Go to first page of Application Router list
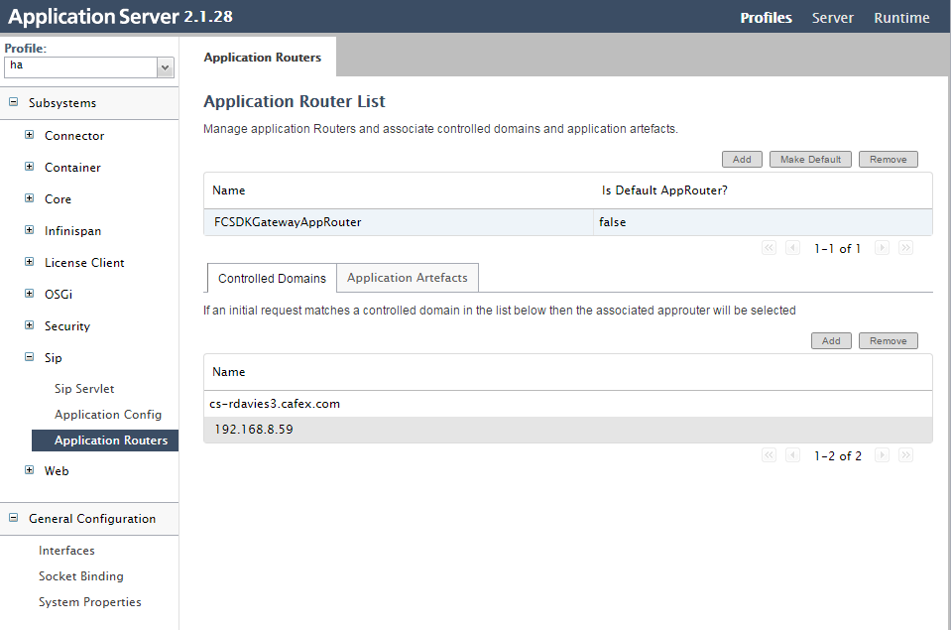The image size is (951, 630). (769, 248)
